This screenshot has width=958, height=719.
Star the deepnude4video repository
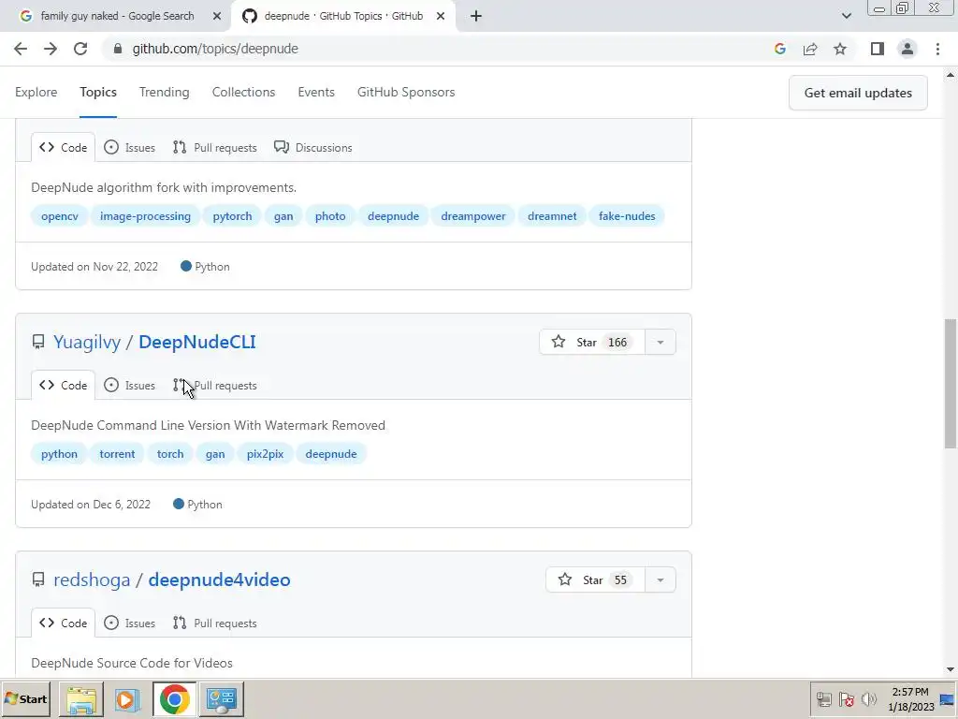coord(595,580)
